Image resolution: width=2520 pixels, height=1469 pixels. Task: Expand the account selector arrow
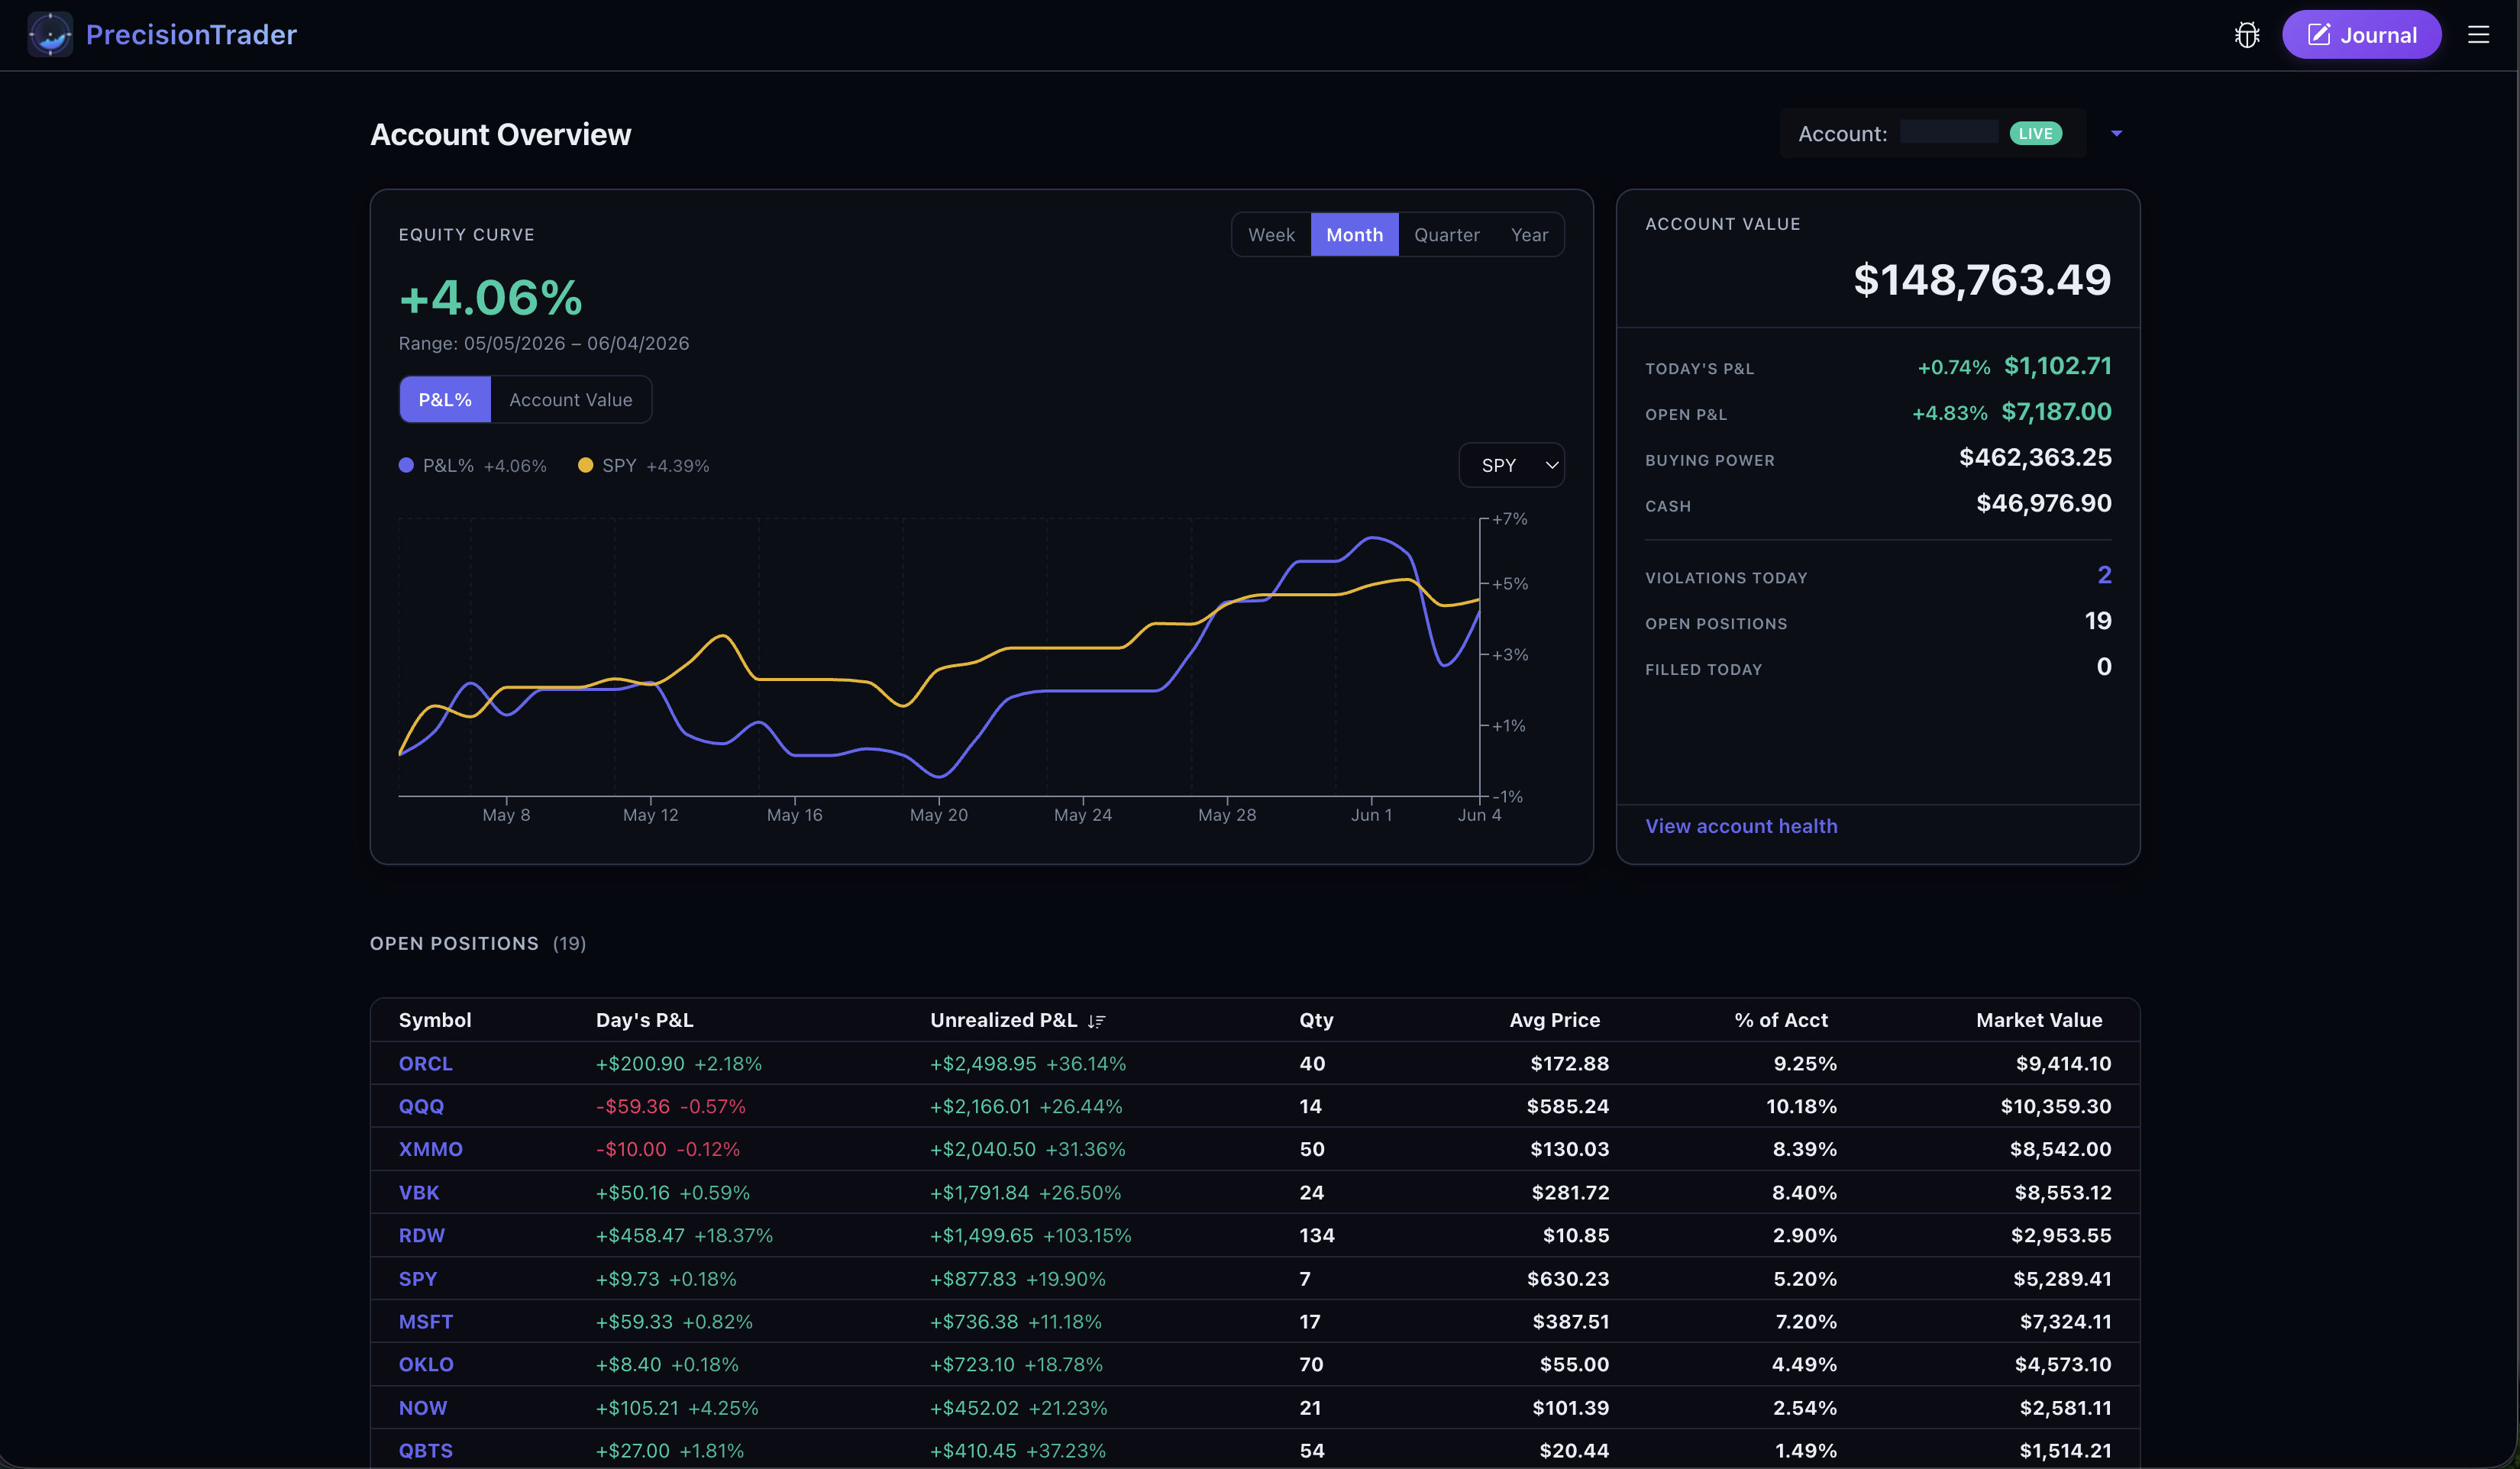click(2116, 133)
